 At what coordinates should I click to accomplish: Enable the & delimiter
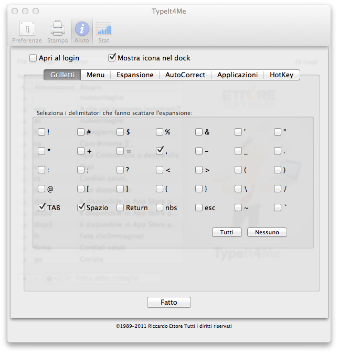[199, 132]
